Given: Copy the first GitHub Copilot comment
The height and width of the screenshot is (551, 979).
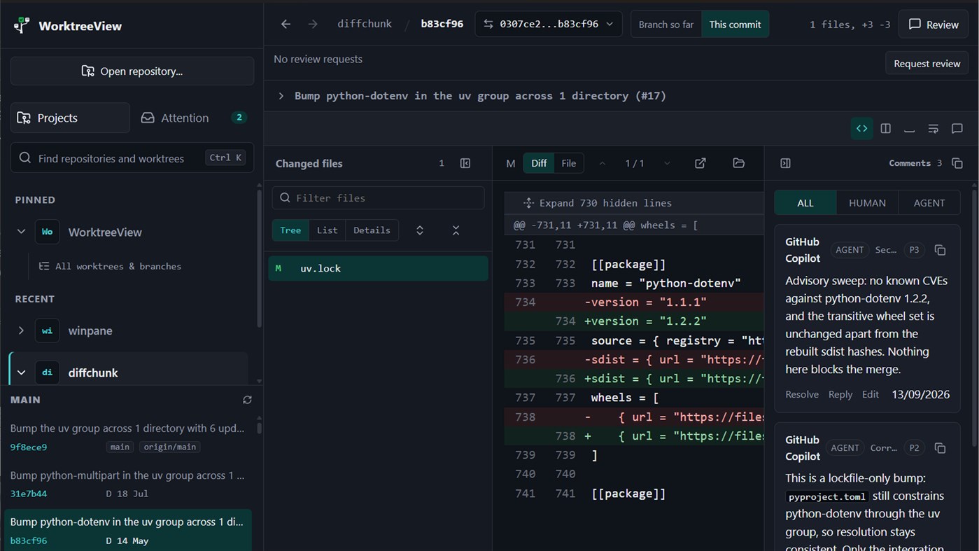Looking at the screenshot, I should click(x=940, y=250).
